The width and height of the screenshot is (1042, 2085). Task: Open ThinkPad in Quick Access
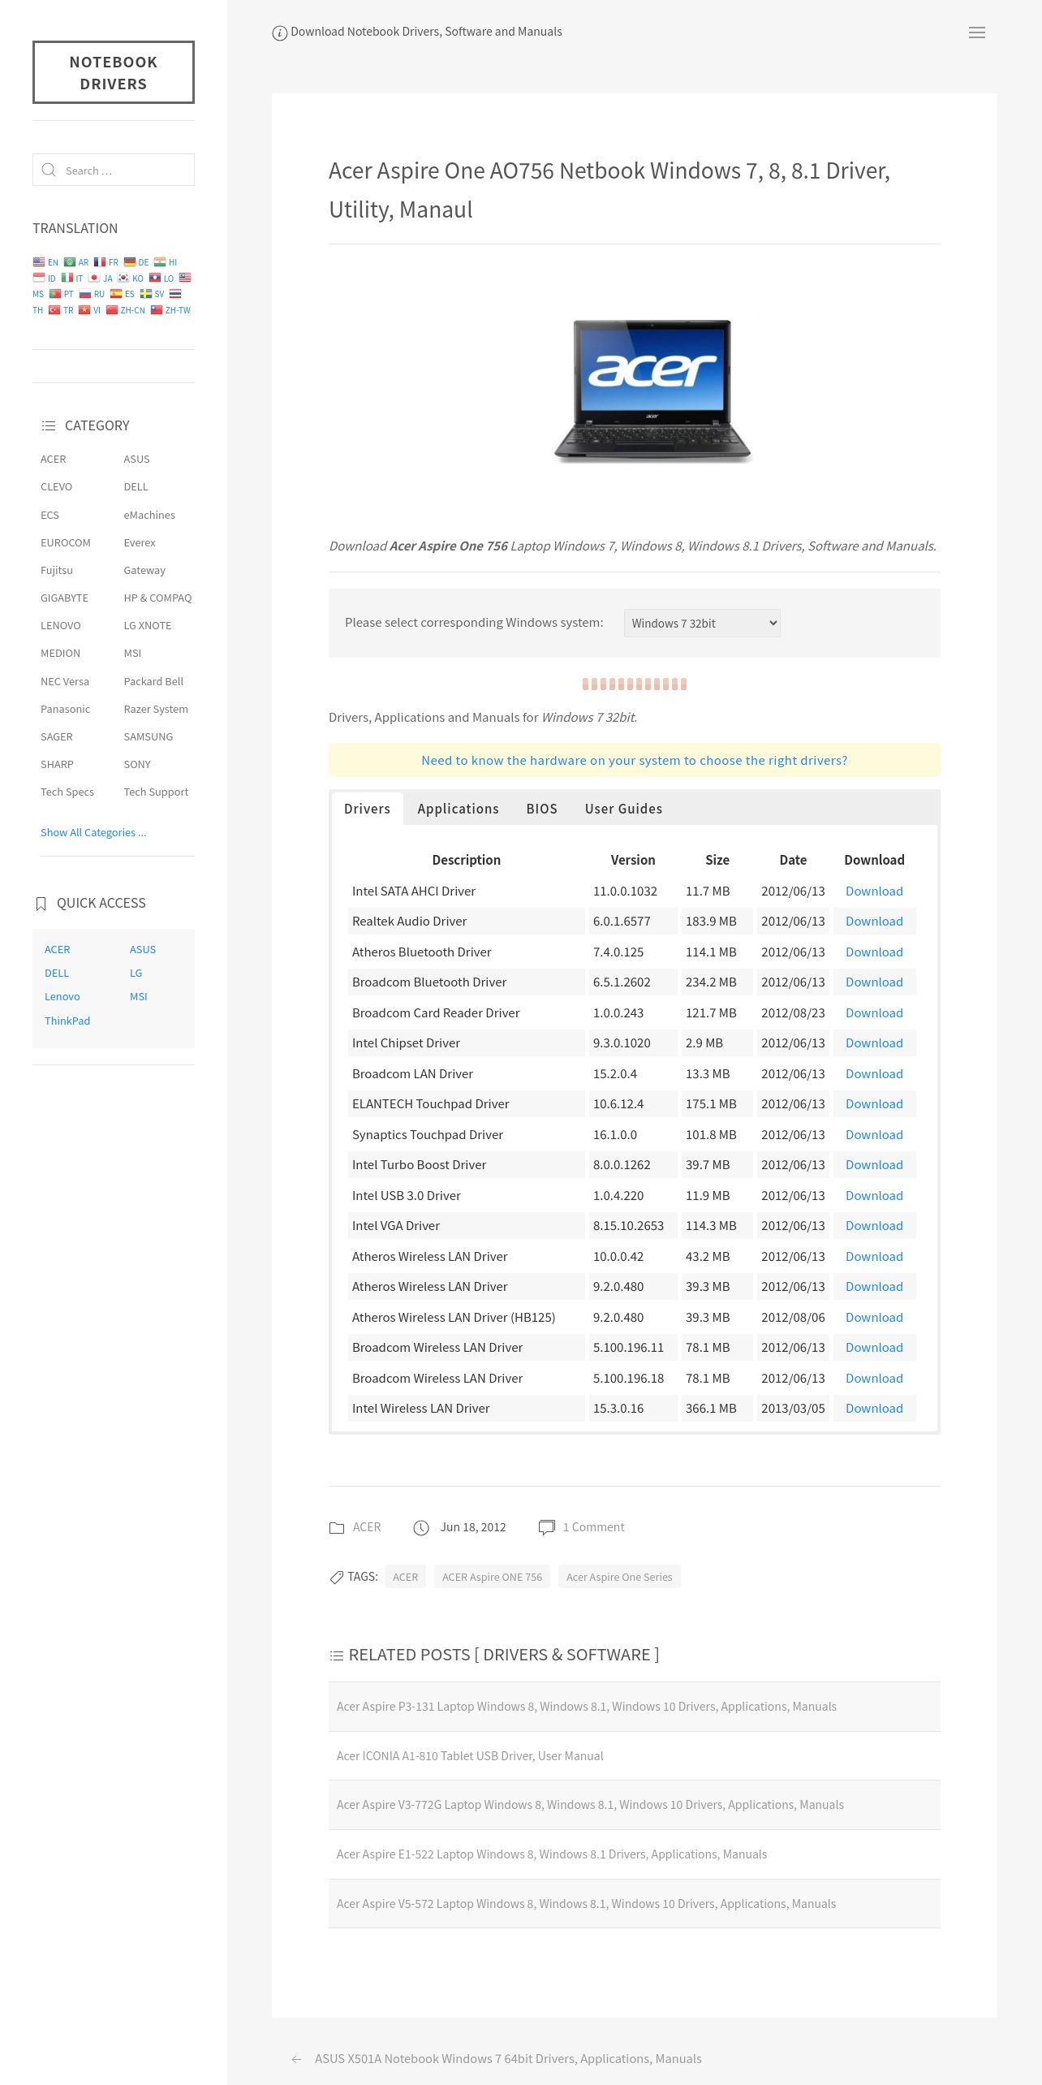(x=67, y=1021)
